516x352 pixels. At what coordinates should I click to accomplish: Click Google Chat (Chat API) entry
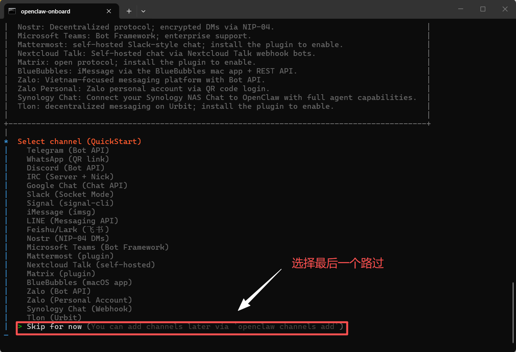pyautogui.click(x=77, y=185)
